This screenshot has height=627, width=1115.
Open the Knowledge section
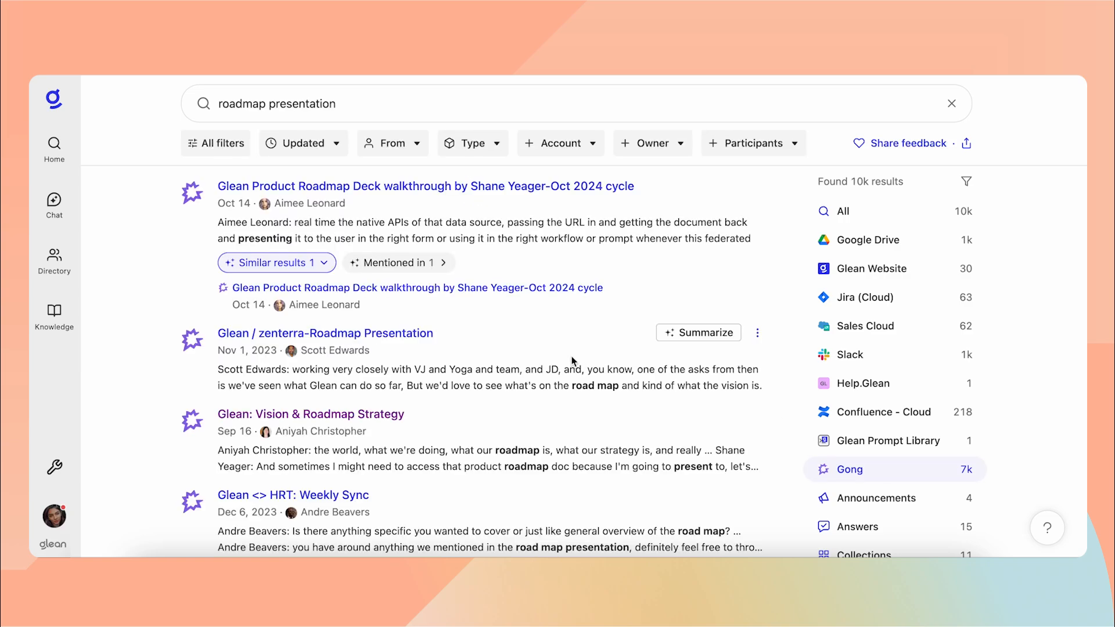point(54,317)
